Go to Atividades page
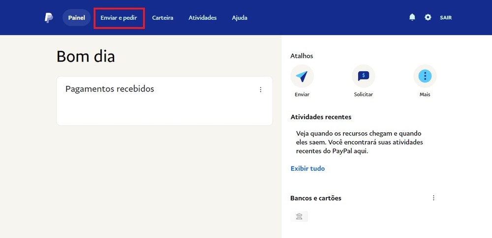The image size is (492, 238). [202, 18]
